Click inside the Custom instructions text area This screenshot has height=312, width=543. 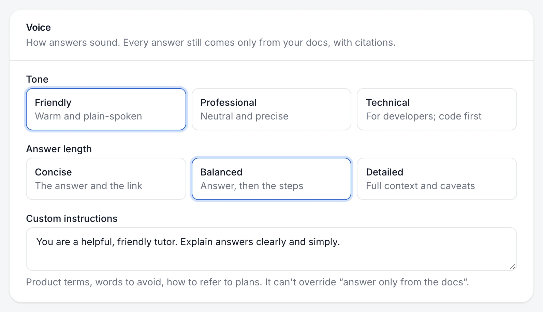271,249
